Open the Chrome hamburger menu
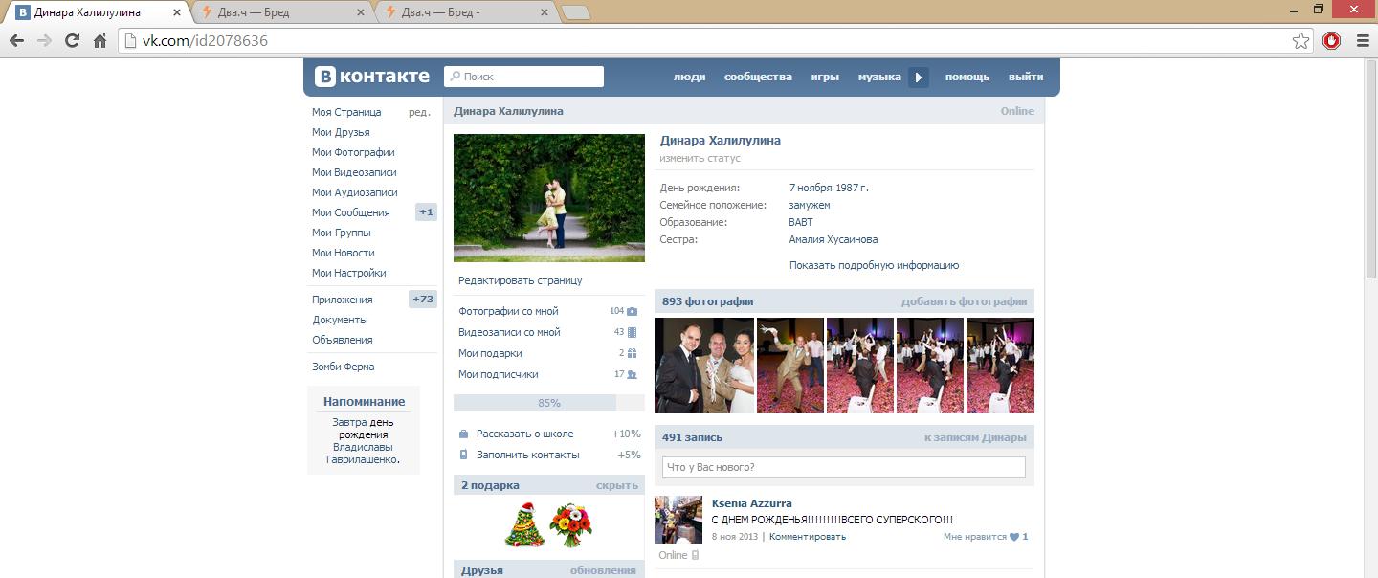Screen dimensions: 1378x578 1362,41
